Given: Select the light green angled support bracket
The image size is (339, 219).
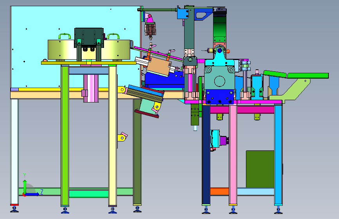Looking at the screenshot, I should click(x=292, y=90).
